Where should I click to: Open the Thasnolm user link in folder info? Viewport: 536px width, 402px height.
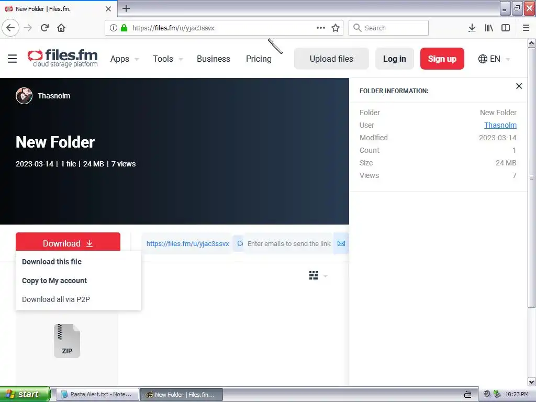click(500, 125)
